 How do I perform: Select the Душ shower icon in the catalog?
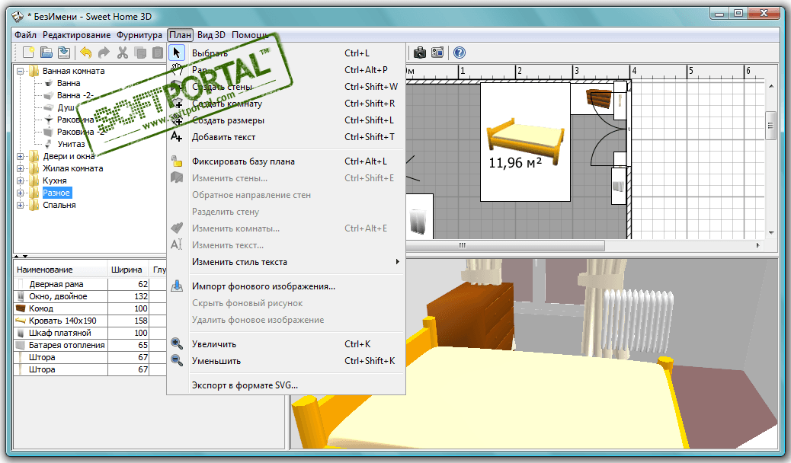point(49,107)
